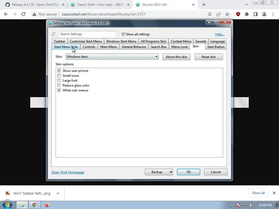Switch to the Taskbar tab
This screenshot has width=279, height=209.
click(60, 41)
